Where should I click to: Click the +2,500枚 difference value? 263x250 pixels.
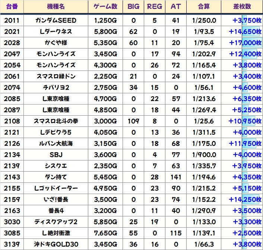pos(247,233)
